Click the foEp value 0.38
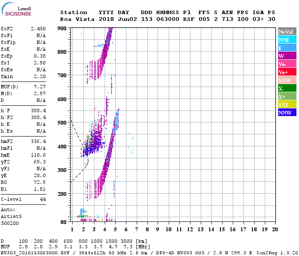The width and height of the screenshot is (299, 256). (40, 56)
